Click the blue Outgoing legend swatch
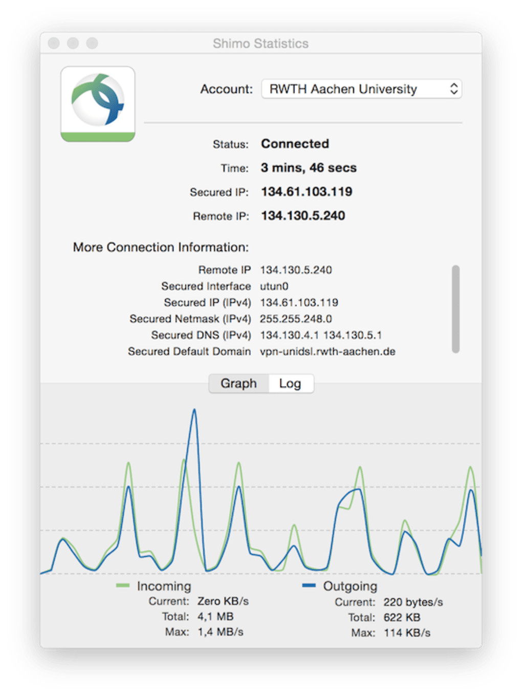 tap(309, 586)
